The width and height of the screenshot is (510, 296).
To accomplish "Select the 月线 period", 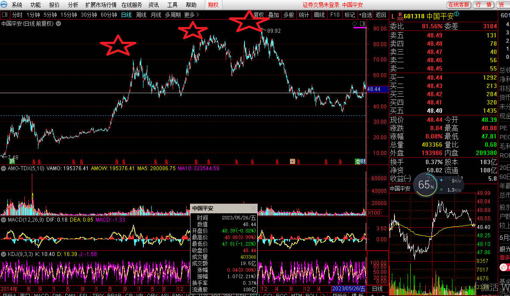I will [156, 15].
